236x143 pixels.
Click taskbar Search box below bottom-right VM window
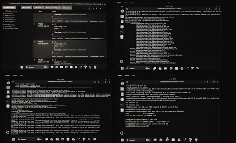point(138,140)
